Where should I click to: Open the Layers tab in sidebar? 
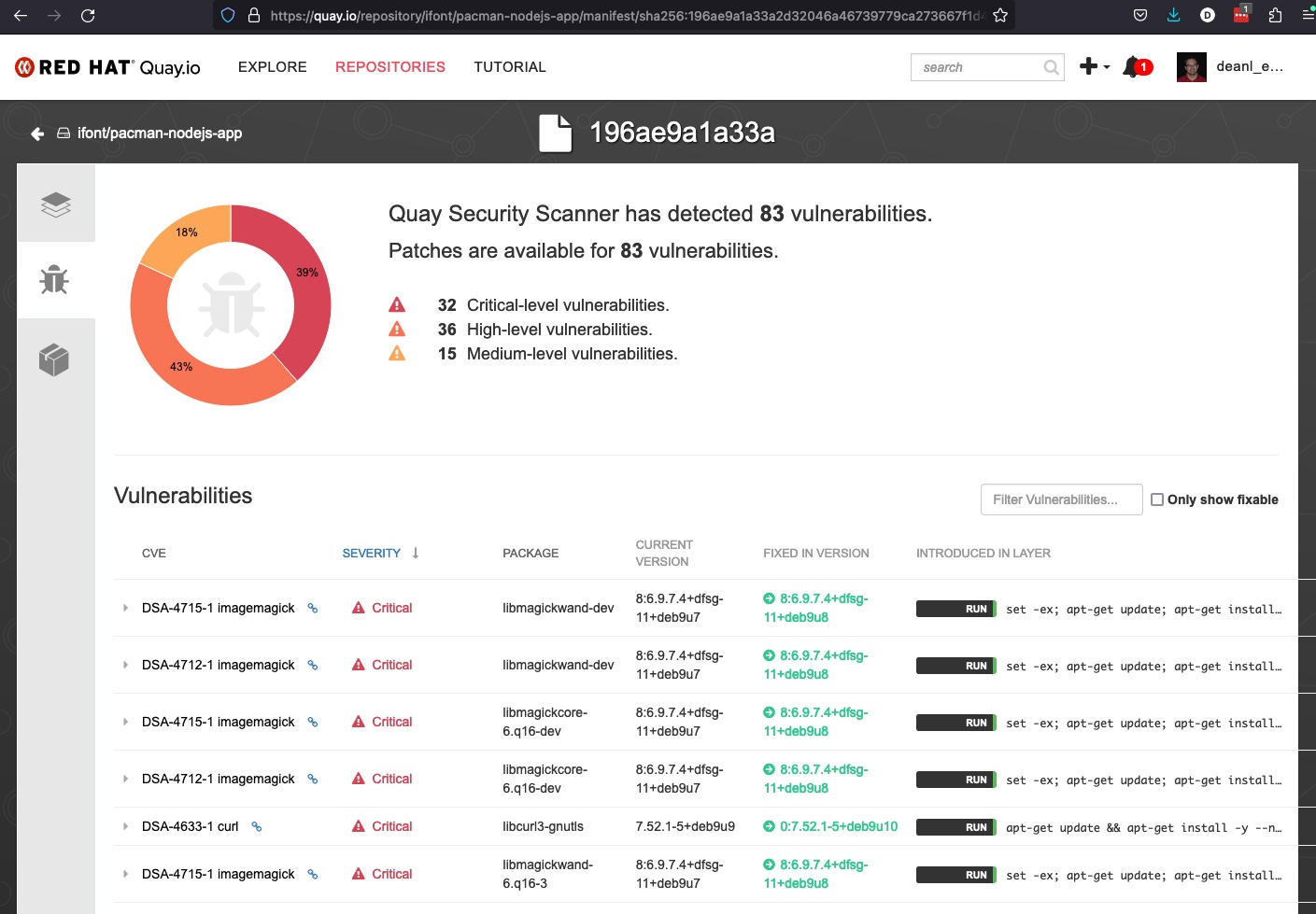[x=56, y=204]
